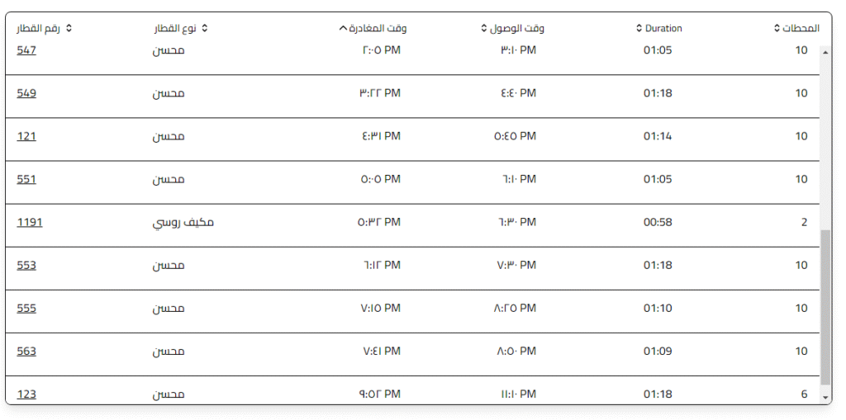Open train 547 details link
The image size is (846, 420).
[x=26, y=50]
